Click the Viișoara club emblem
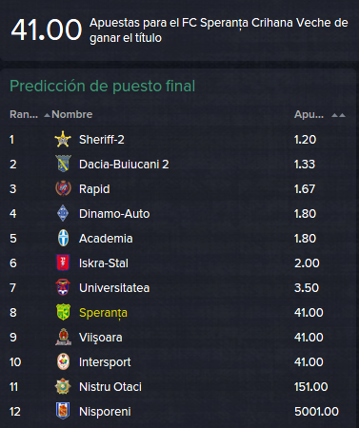This screenshot has height=428, width=359. (x=63, y=337)
